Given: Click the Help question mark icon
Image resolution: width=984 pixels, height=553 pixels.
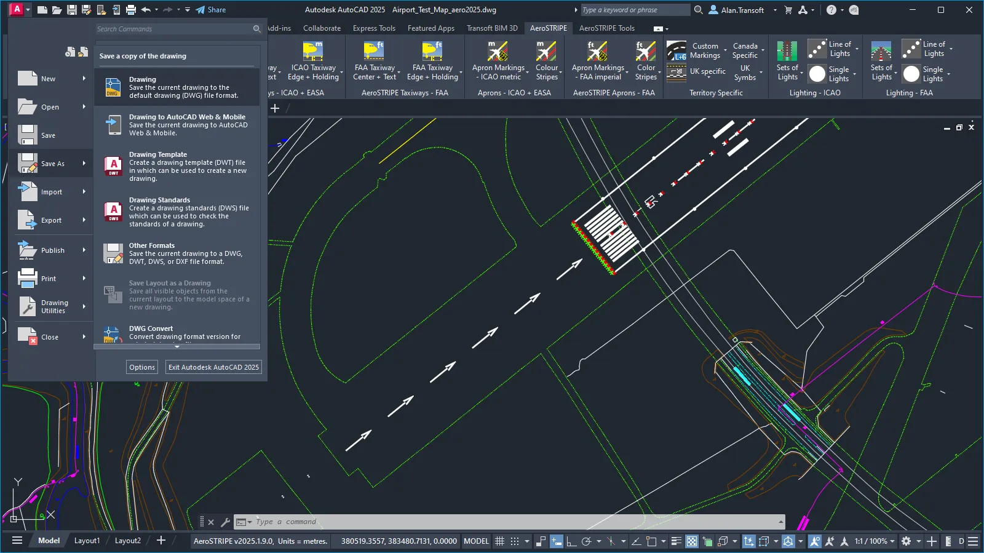Looking at the screenshot, I should pyautogui.click(x=831, y=10).
